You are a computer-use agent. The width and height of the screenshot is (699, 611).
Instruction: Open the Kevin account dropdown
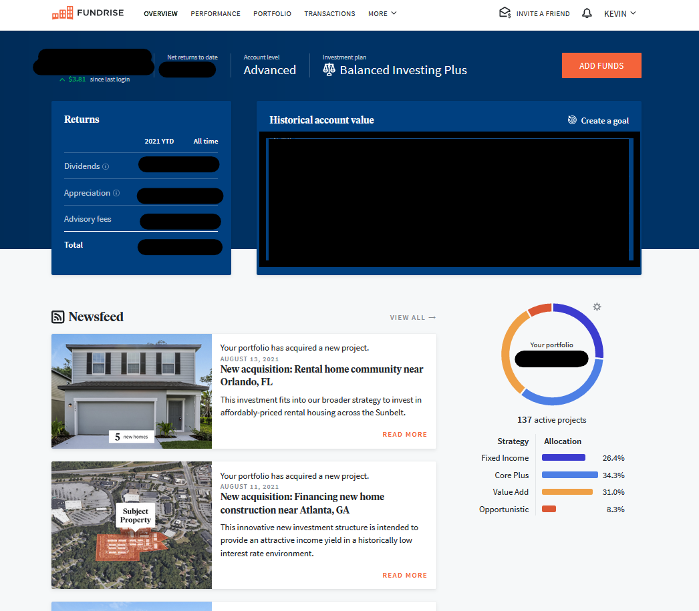tap(619, 13)
